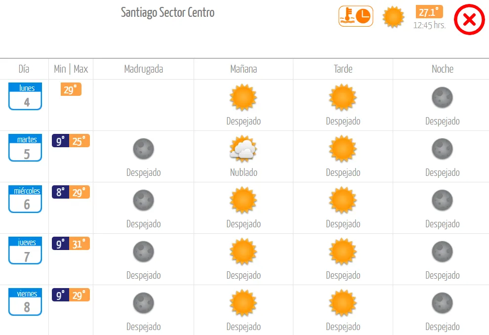Select the martes 5 calendar day
Screen dimensions: 489x335
coord(25,148)
